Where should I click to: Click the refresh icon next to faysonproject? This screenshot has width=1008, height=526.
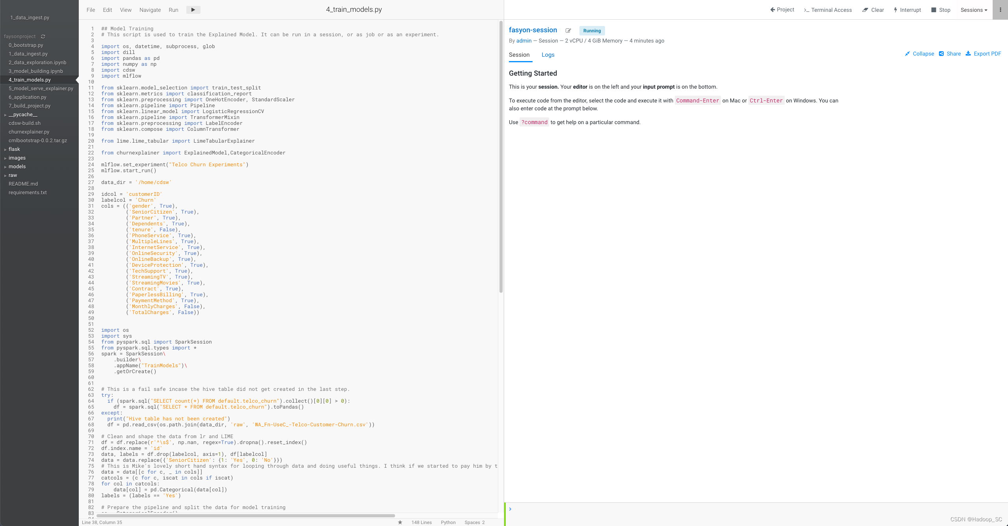[43, 37]
